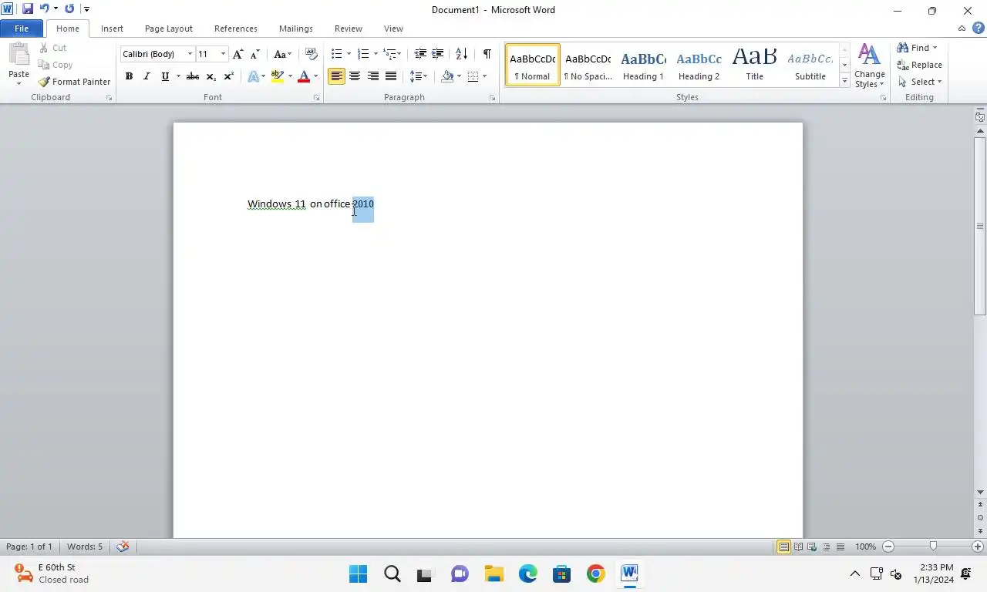This screenshot has height=592, width=987.
Task: Switch to Print Layout view in status bar
Action: (783, 547)
